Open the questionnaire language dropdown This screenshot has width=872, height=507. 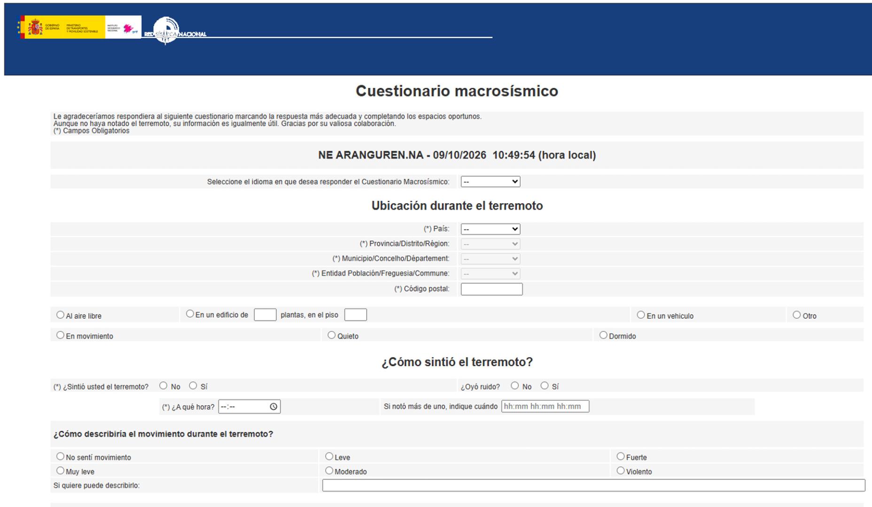490,182
